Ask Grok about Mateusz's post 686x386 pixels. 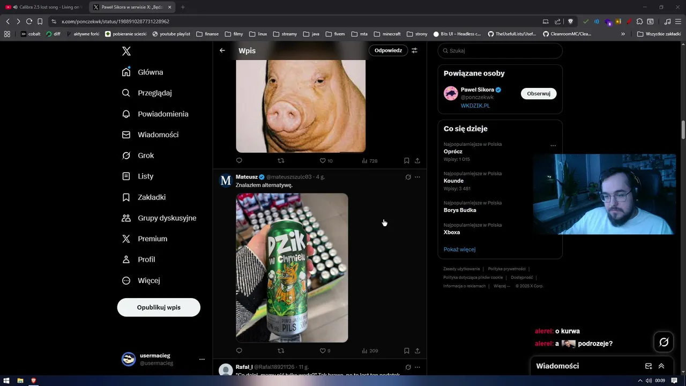(408, 177)
